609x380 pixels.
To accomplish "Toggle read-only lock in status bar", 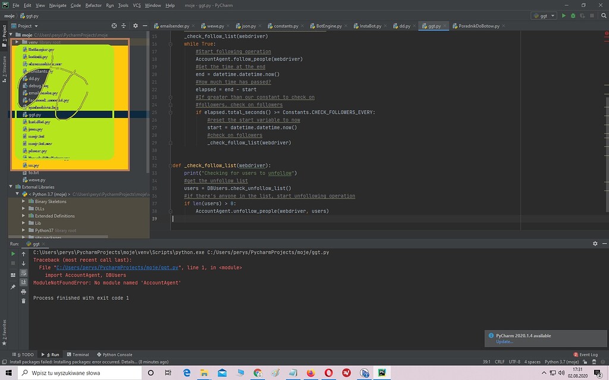I will [585, 362].
